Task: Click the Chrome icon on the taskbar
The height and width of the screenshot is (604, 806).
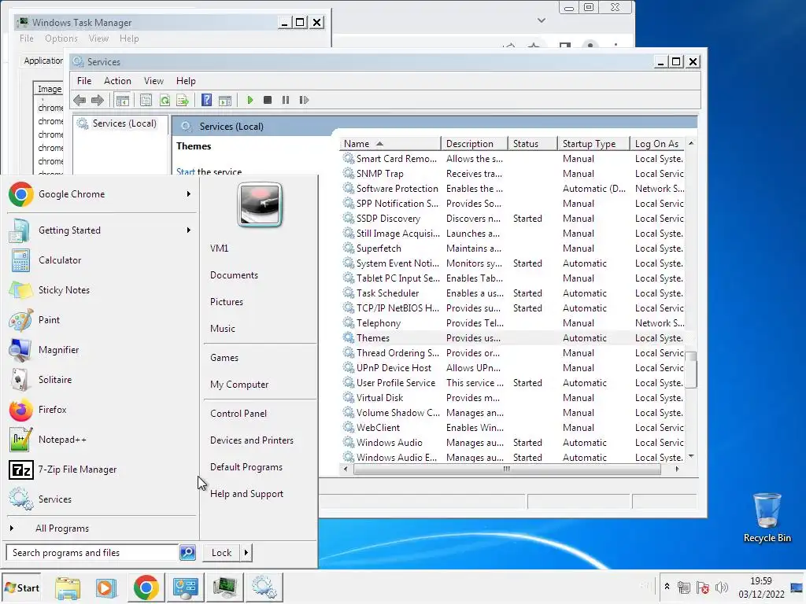Action: (146, 587)
